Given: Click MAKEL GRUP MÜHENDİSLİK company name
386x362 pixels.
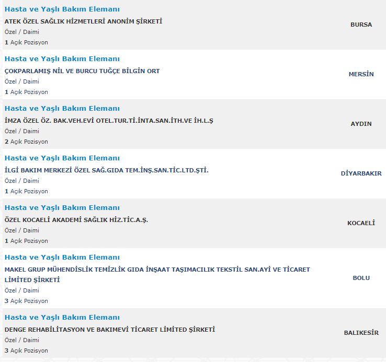Looking at the screenshot, I should click(157, 275).
